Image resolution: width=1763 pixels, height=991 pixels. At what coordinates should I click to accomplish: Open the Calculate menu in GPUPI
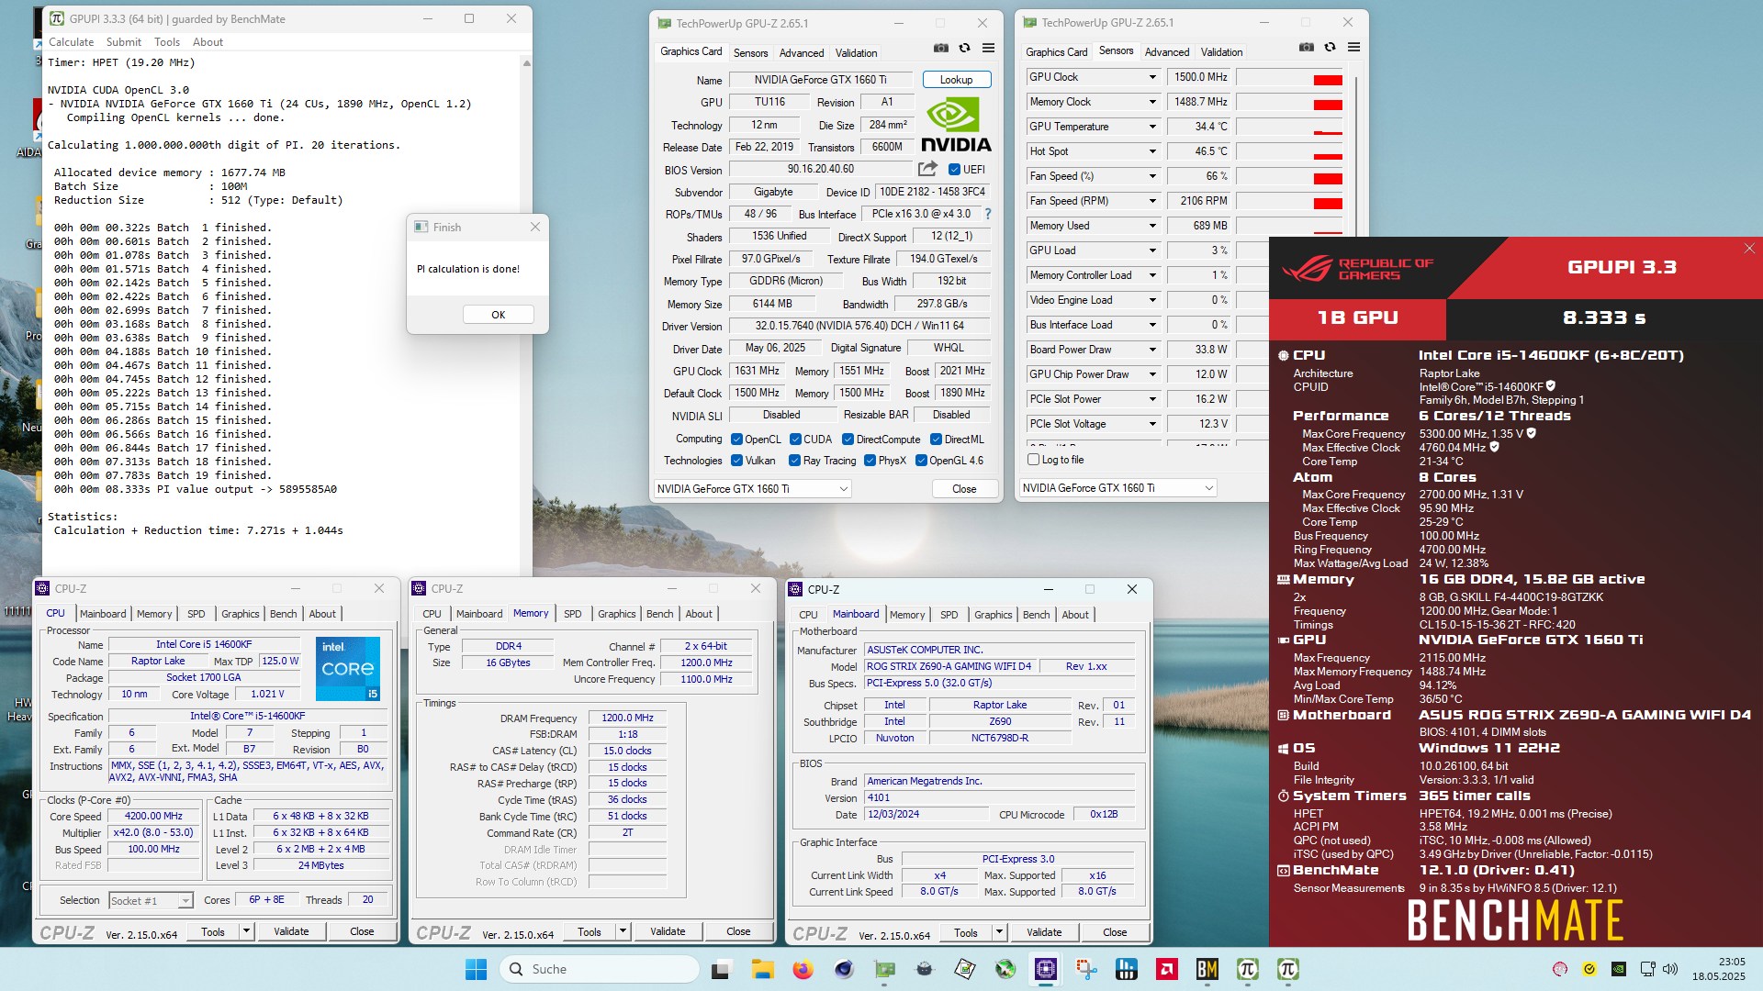tap(71, 42)
